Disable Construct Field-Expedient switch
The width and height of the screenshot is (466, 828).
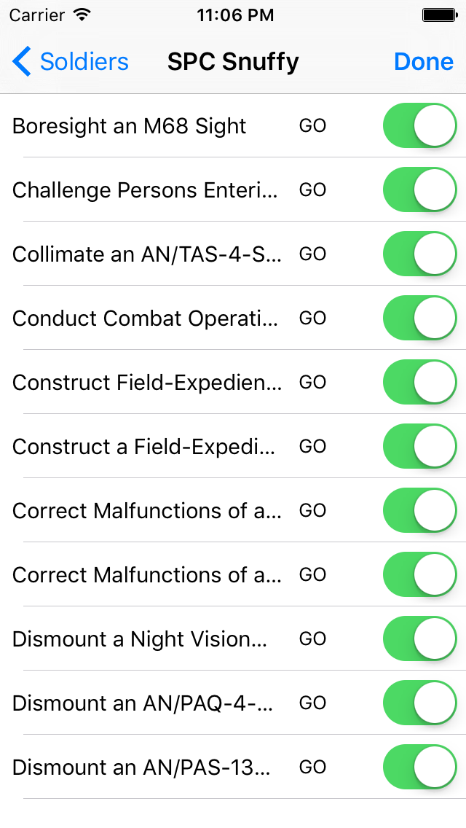[x=419, y=381]
